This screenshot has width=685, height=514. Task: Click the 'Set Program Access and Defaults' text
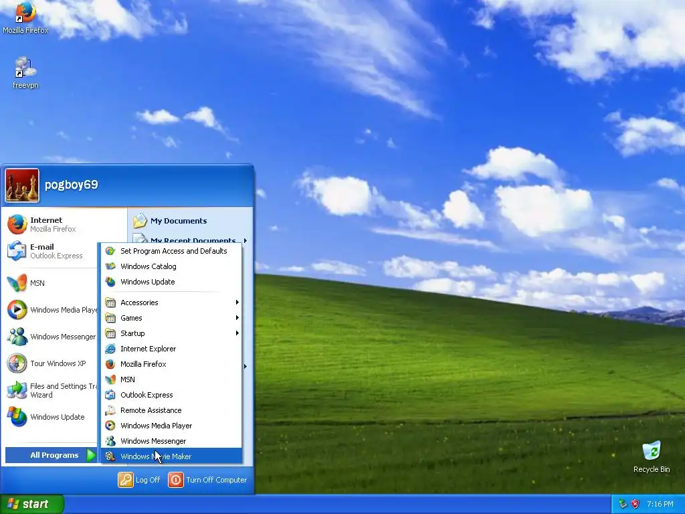[173, 251]
